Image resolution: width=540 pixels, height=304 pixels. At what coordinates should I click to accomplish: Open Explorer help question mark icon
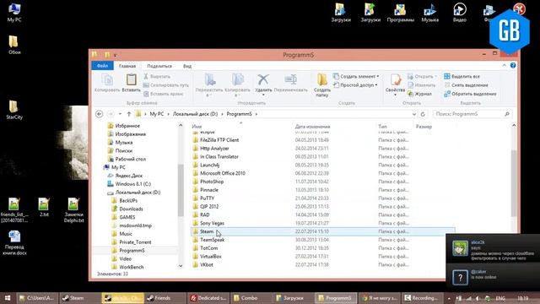point(513,66)
